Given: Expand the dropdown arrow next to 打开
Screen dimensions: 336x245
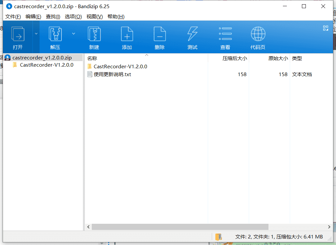Looking at the screenshot, I should pos(36,34).
